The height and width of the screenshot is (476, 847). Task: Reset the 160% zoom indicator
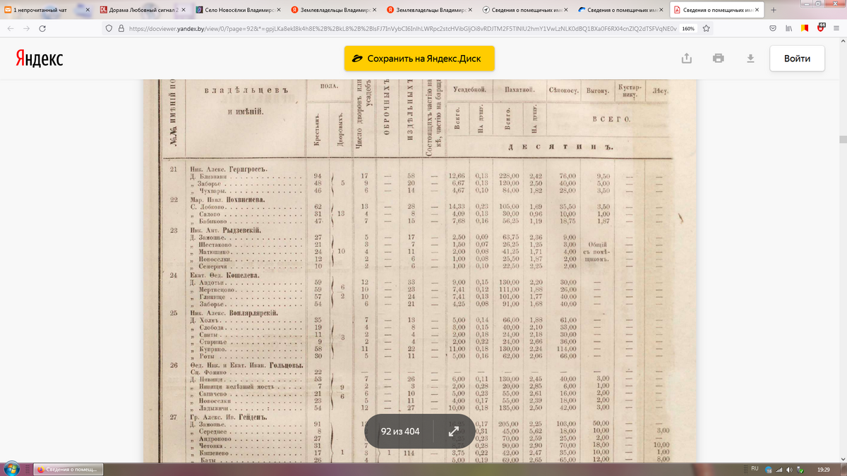[687, 29]
